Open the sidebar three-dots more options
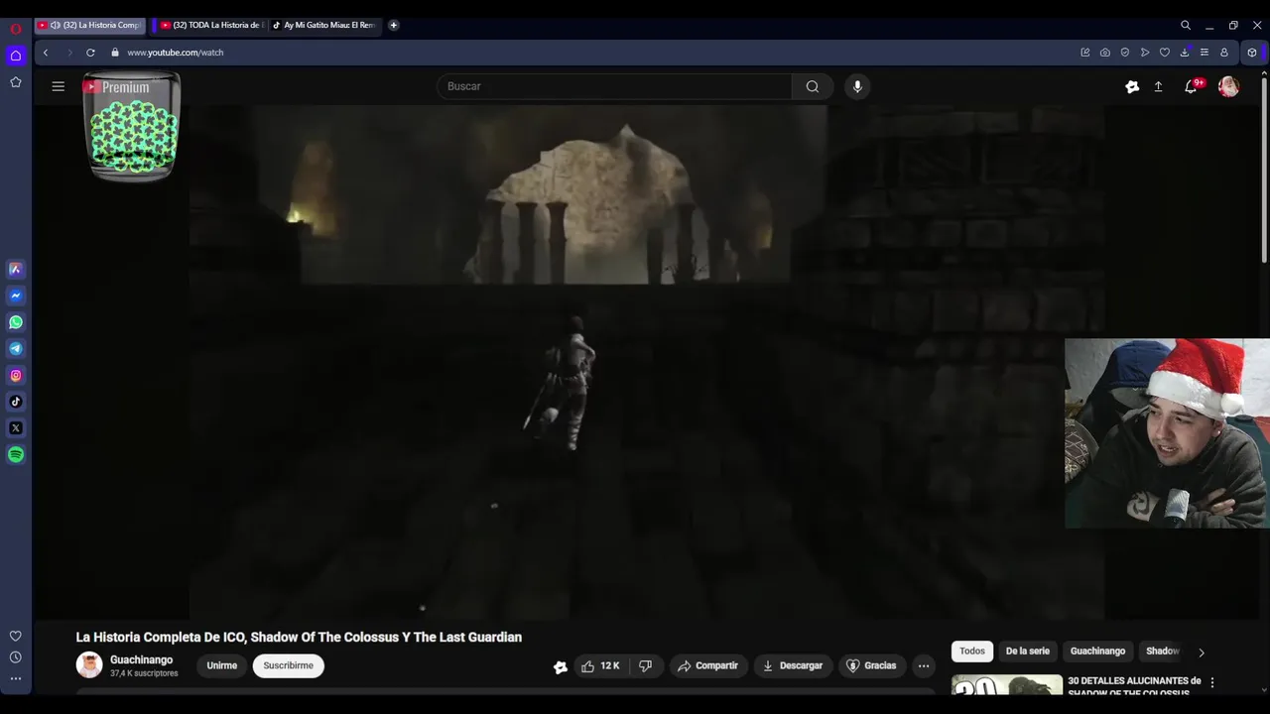 click(16, 679)
